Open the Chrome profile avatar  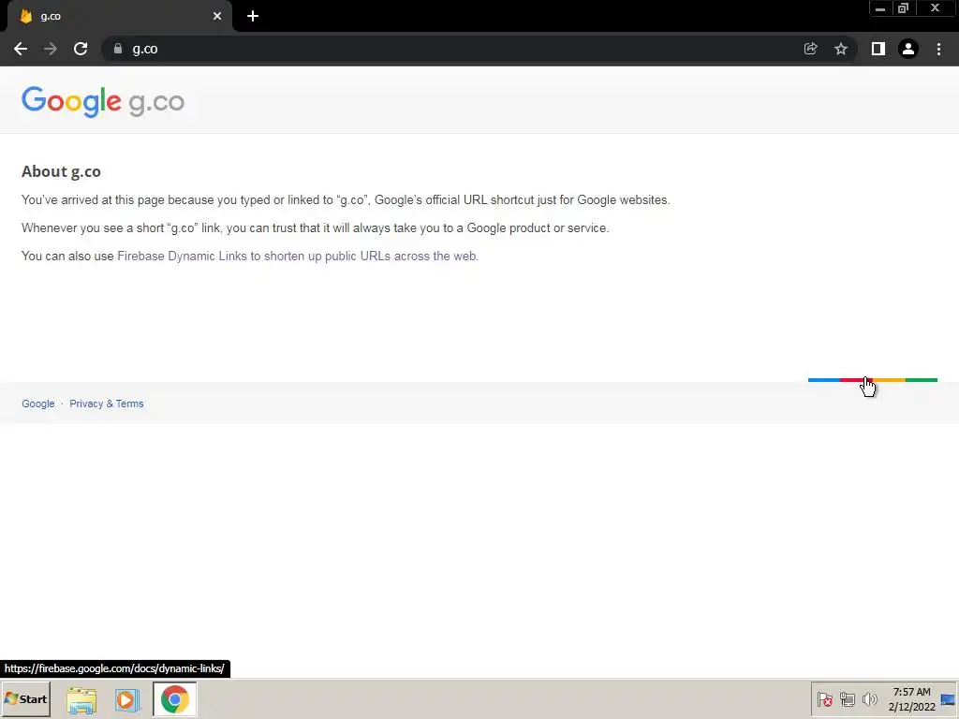point(908,49)
